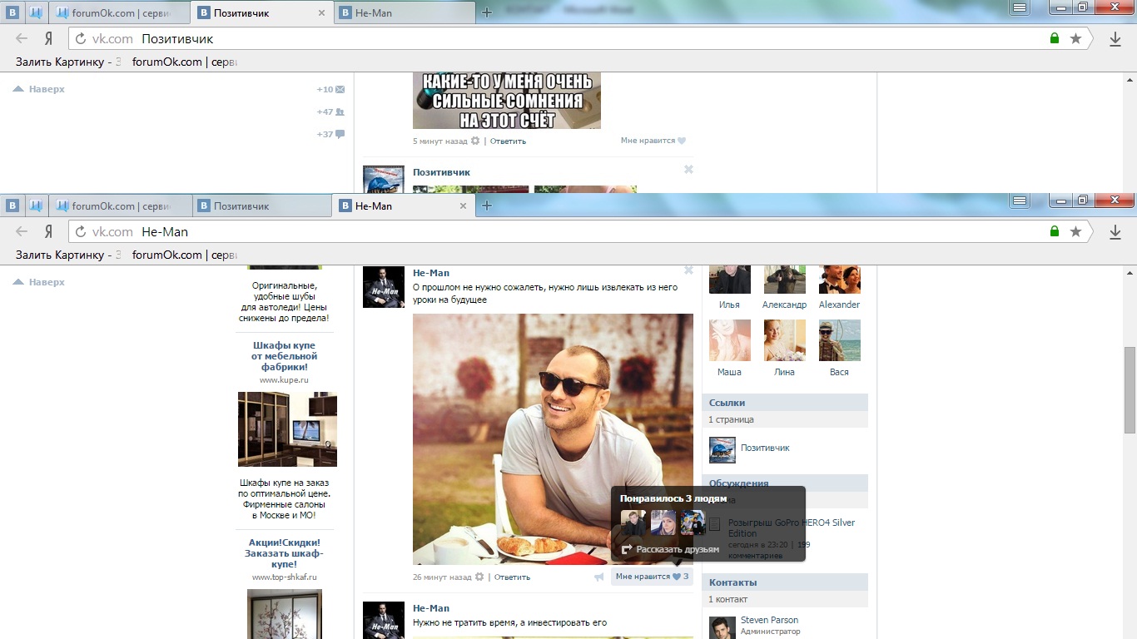Open Контакты section header
Viewport: 1137px width, 639px height.
pyautogui.click(x=785, y=582)
